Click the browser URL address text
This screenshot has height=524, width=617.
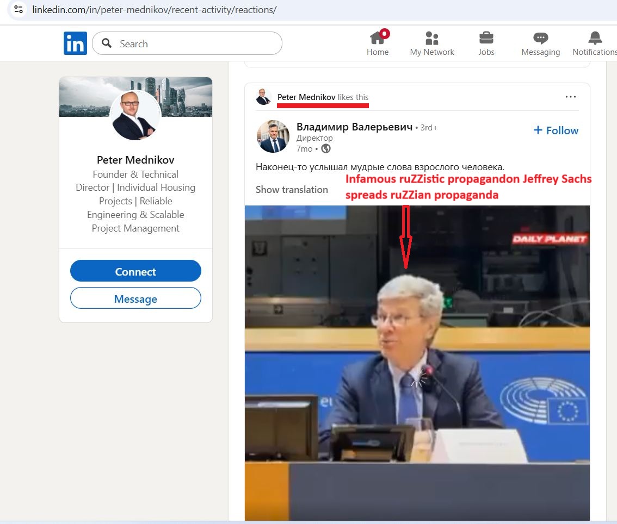(x=155, y=10)
